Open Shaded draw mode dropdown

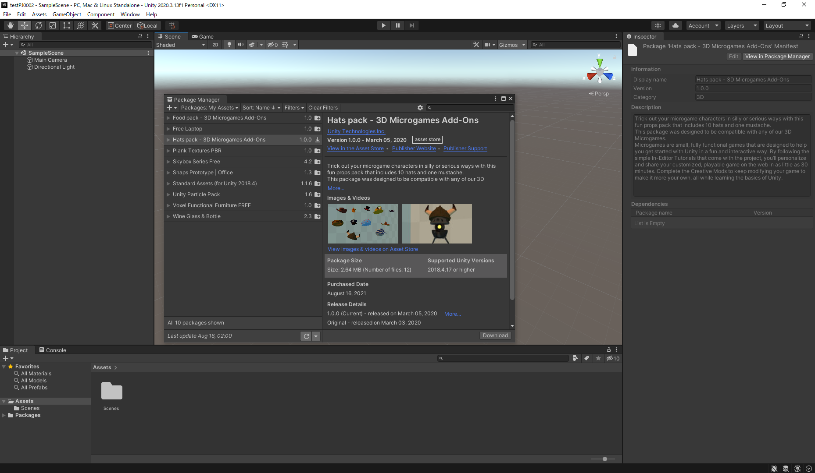181,45
